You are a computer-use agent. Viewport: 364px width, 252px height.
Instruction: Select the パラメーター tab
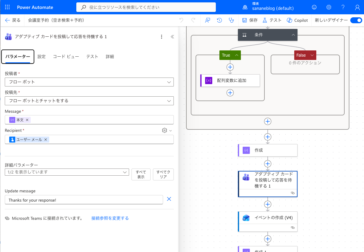[18, 57]
